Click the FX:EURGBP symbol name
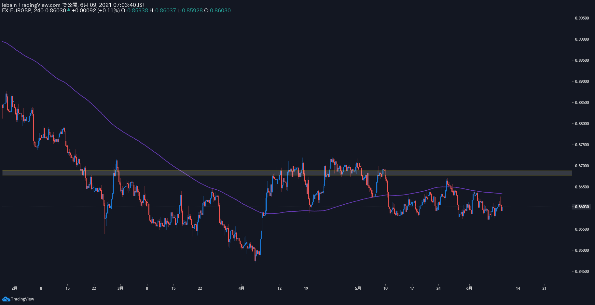Screen dimensions: 595x305 16,10
